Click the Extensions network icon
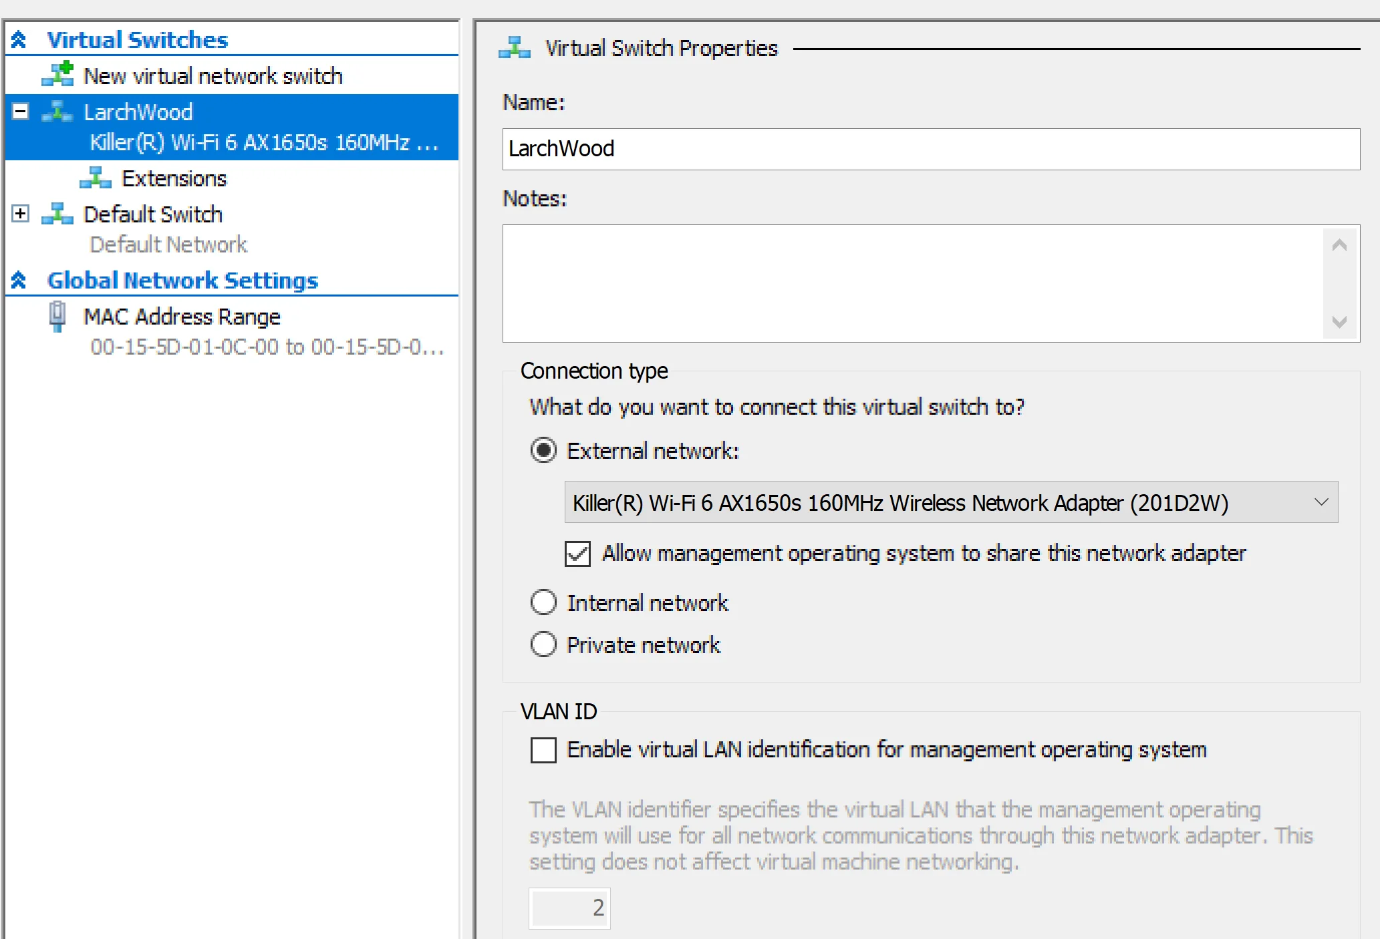The width and height of the screenshot is (1380, 939). pyautogui.click(x=96, y=178)
